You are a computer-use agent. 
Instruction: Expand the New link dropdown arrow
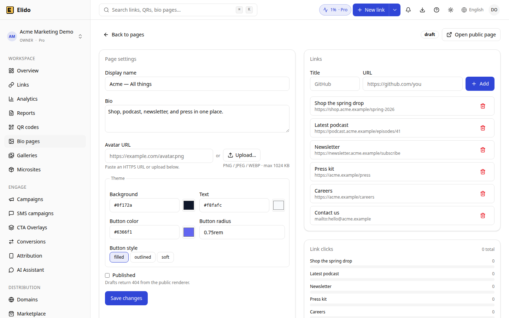395,10
